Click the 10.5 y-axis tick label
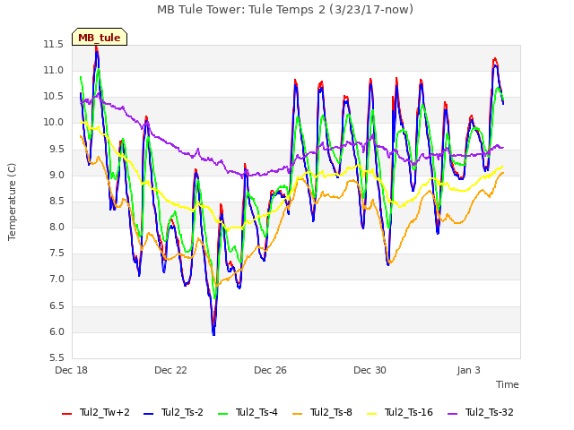The height and width of the screenshot is (430, 574). [54, 97]
